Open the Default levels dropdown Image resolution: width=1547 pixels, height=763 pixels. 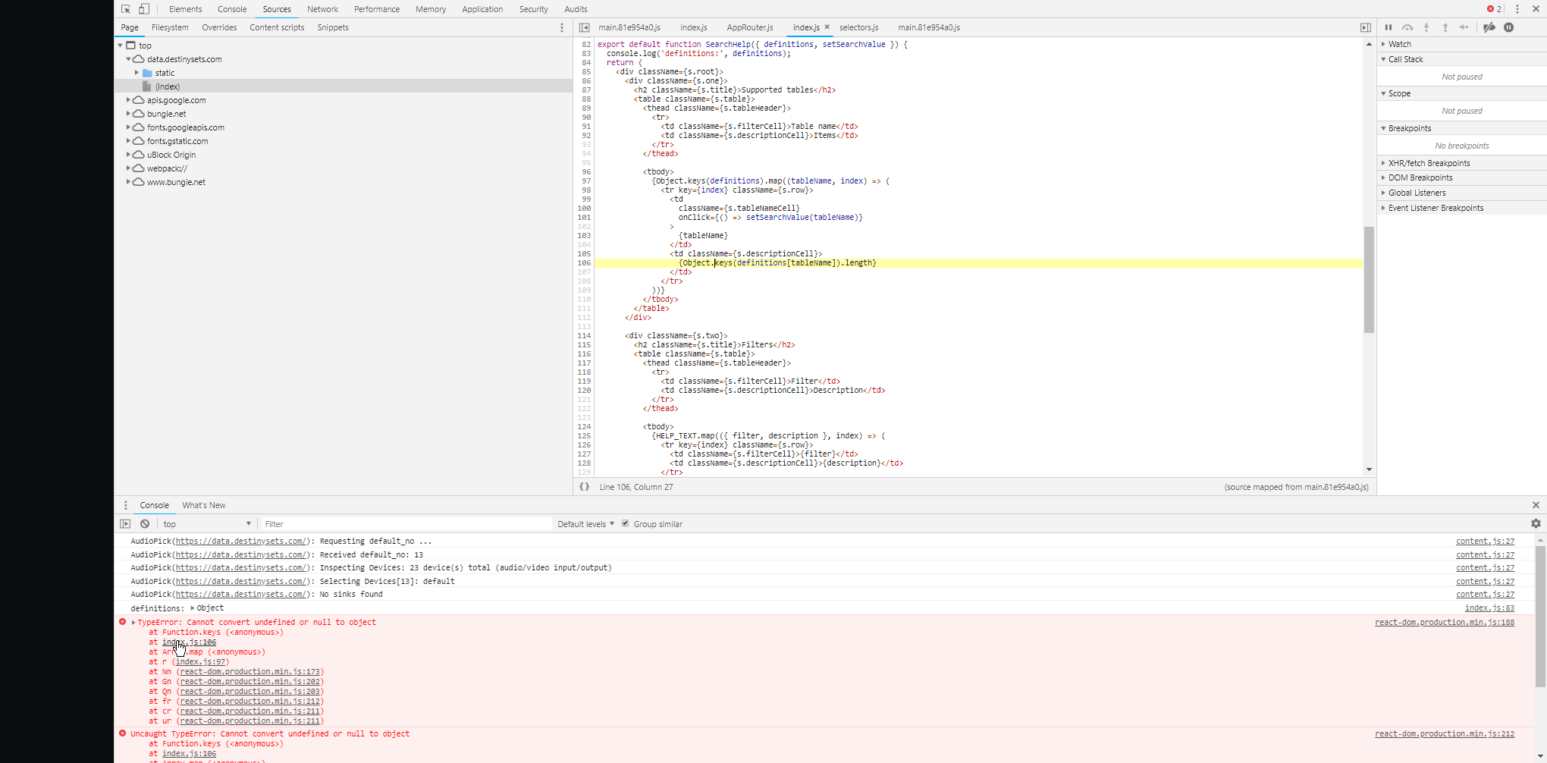585,524
